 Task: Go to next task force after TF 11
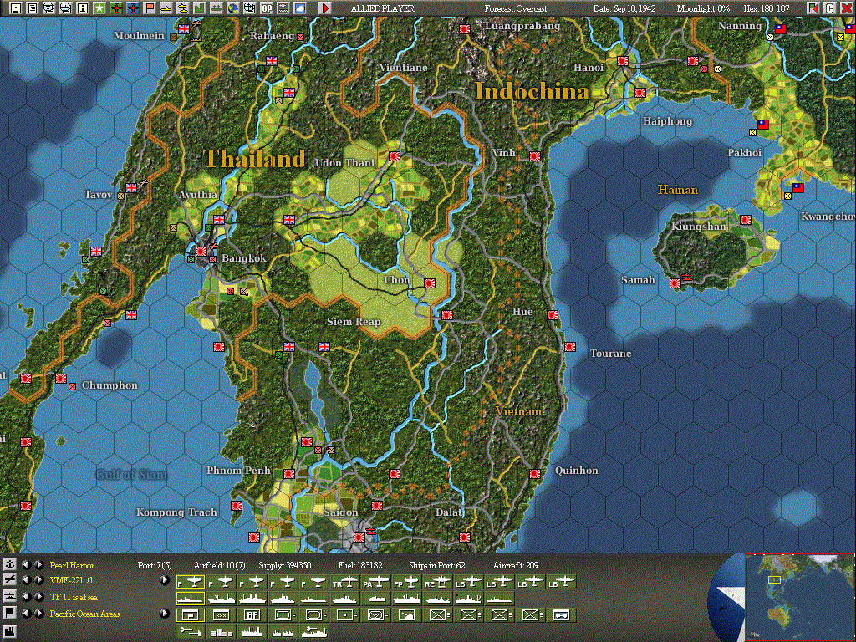coord(38,597)
